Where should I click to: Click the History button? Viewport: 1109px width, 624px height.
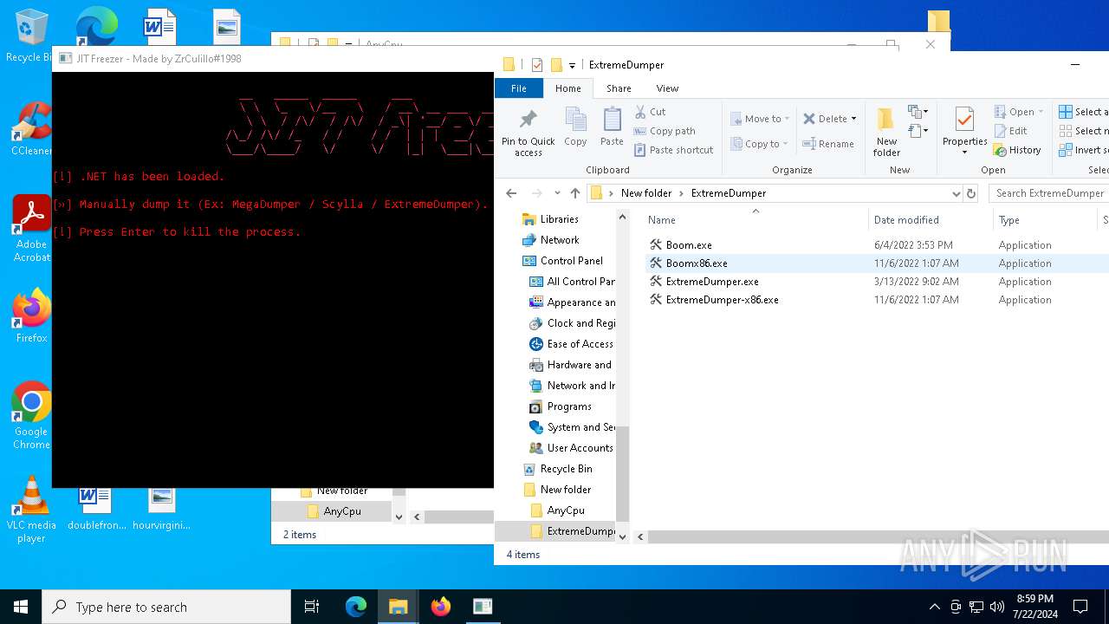1018,150
